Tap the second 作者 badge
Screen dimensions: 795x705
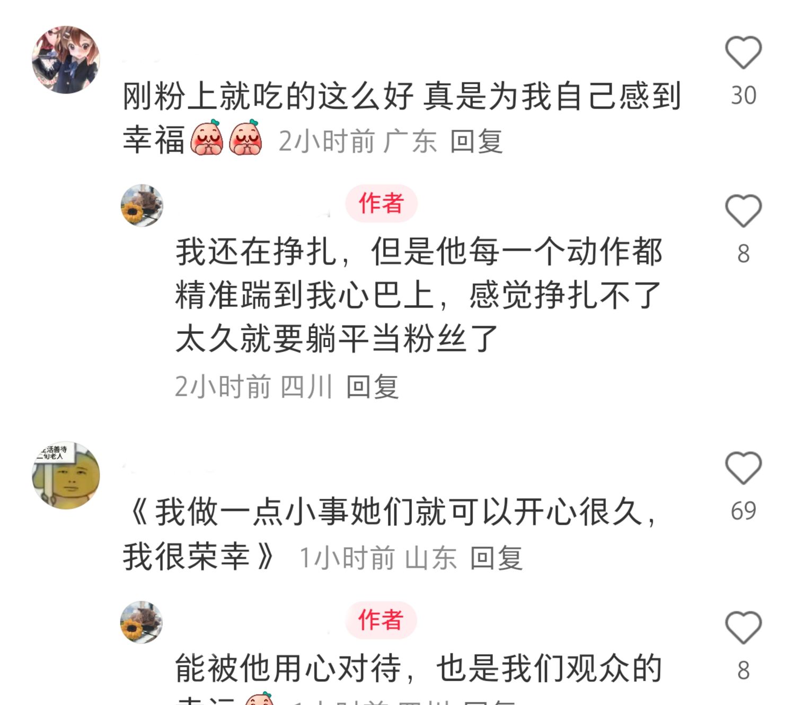(381, 620)
